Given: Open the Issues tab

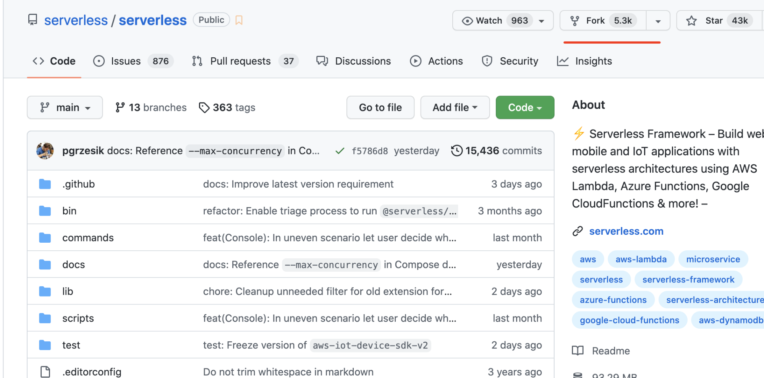Looking at the screenshot, I should [133, 61].
